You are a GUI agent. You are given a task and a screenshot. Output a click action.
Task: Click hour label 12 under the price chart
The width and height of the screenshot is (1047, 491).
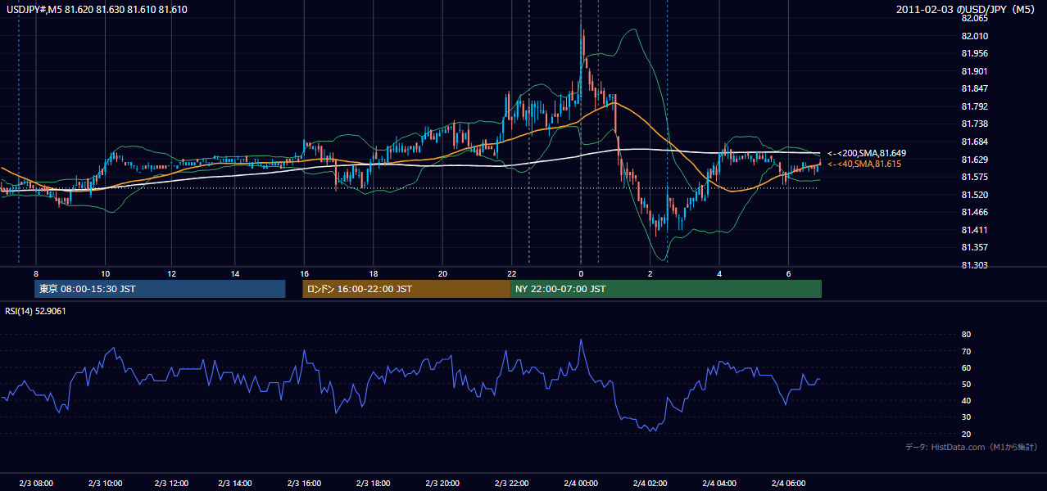(x=172, y=273)
